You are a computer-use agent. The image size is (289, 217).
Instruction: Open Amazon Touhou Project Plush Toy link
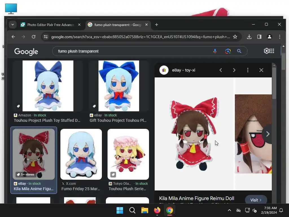click(x=47, y=120)
